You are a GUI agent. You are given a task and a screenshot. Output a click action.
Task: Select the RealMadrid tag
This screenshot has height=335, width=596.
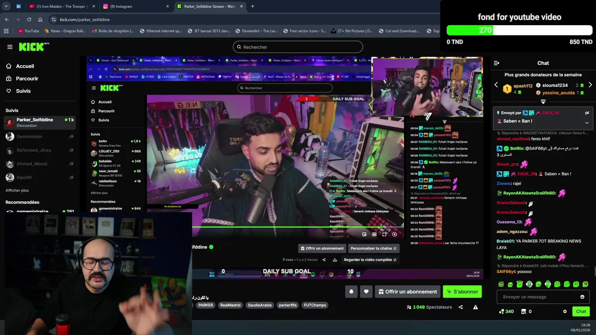pos(230,305)
